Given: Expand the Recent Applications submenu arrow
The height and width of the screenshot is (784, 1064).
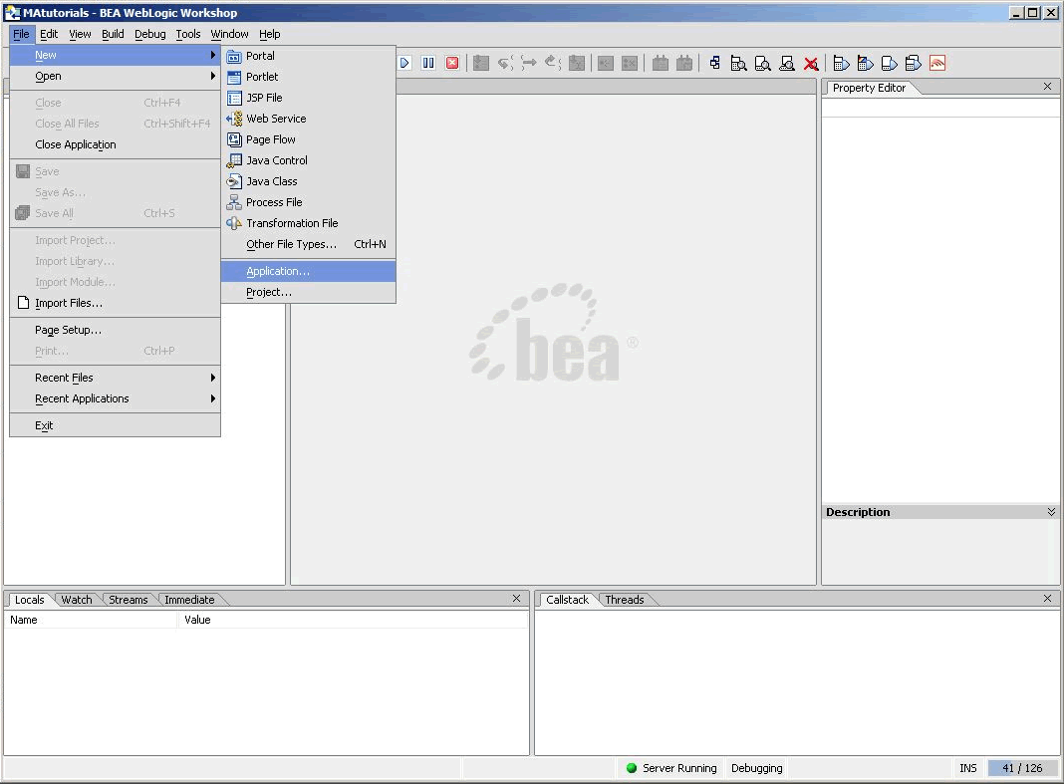Looking at the screenshot, I should click(x=213, y=398).
